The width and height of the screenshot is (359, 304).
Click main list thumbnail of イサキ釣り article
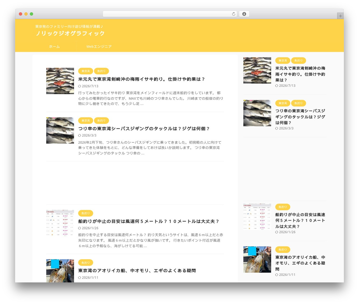coord(60,81)
